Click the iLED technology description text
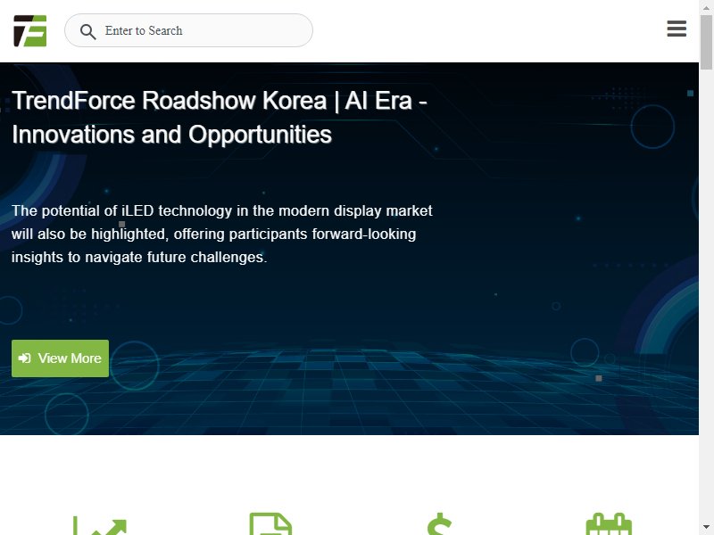Screen dimensions: 714x535 coord(221,234)
